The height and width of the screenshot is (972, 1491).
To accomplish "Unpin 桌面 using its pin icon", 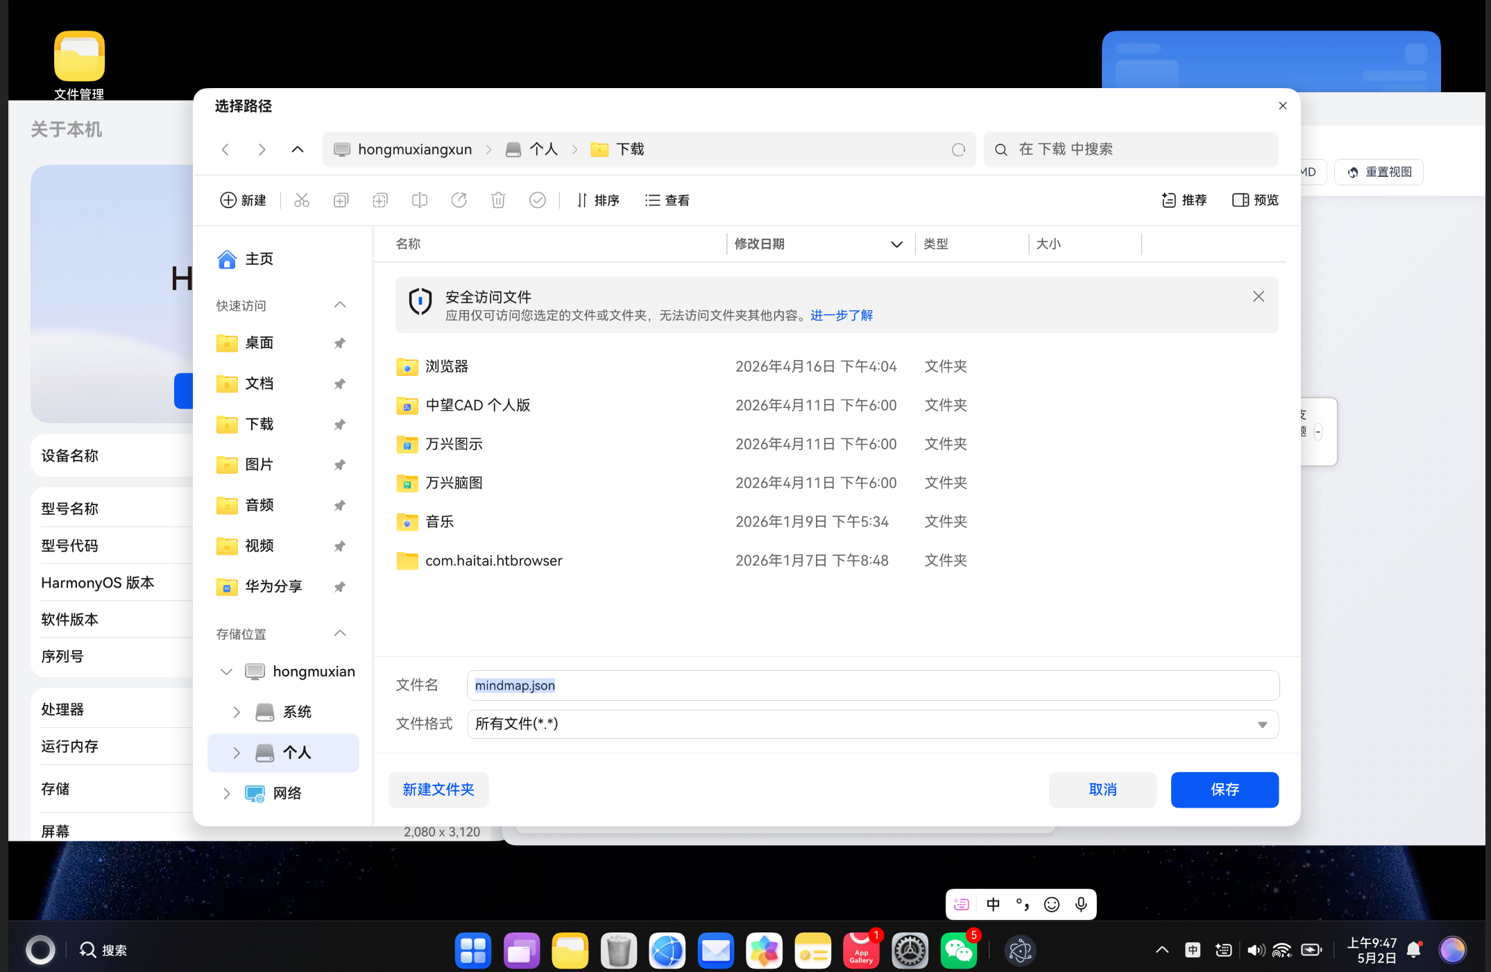I will click(x=339, y=343).
